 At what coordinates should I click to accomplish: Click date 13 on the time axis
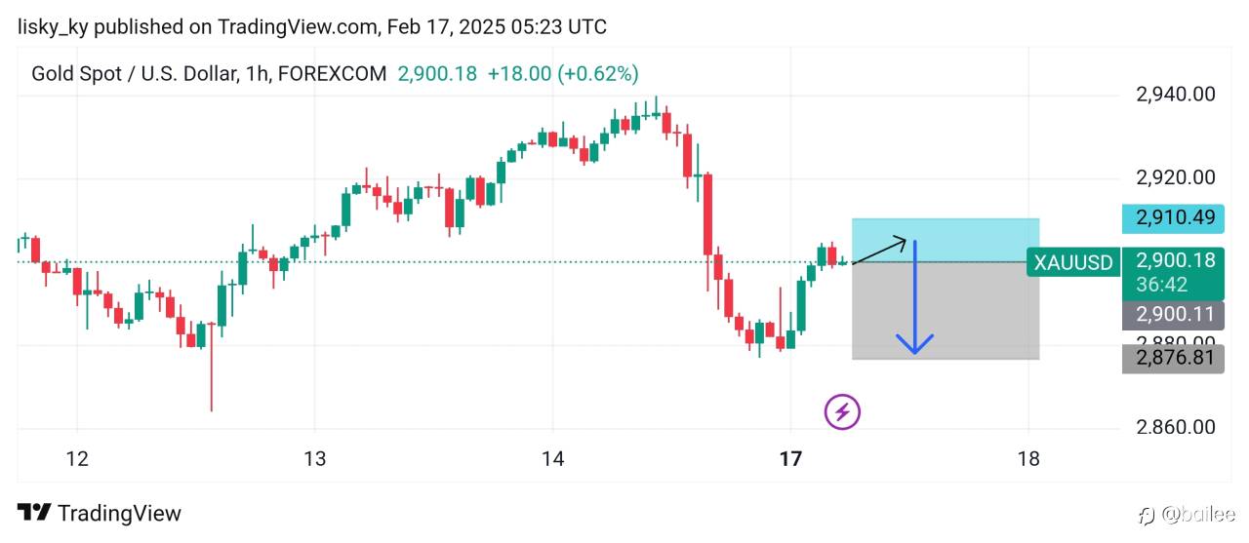314,458
